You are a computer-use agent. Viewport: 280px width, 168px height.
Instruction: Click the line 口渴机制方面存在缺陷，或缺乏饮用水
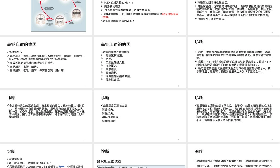pyautogui.click(x=128, y=10)
